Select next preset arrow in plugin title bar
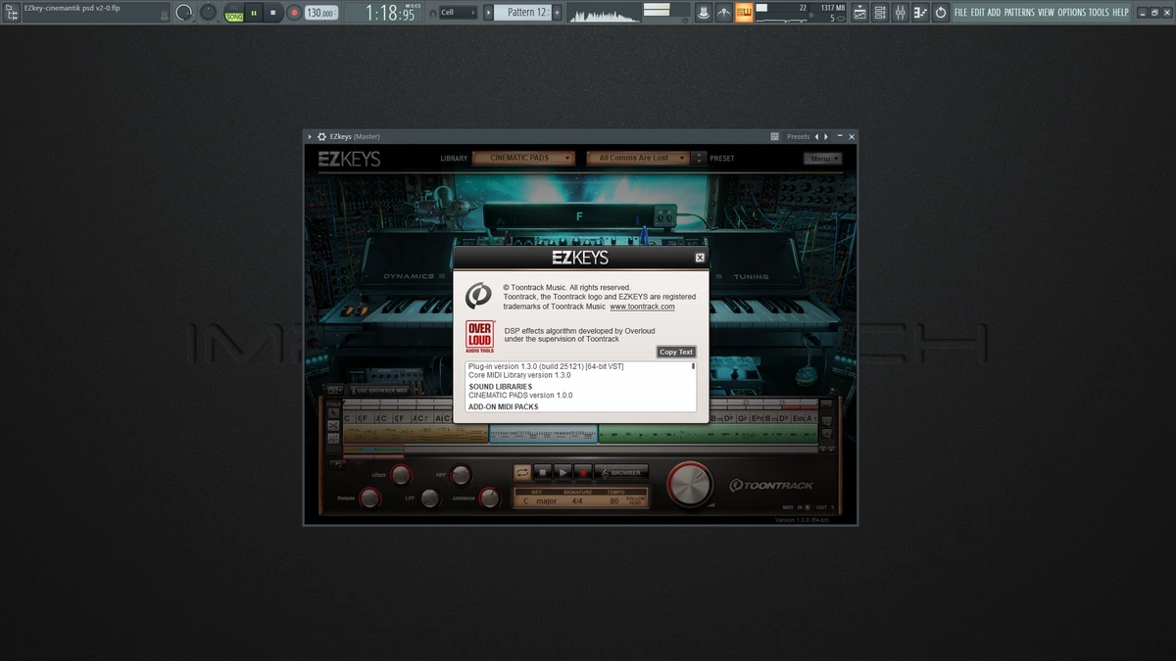1176x661 pixels. click(x=826, y=137)
